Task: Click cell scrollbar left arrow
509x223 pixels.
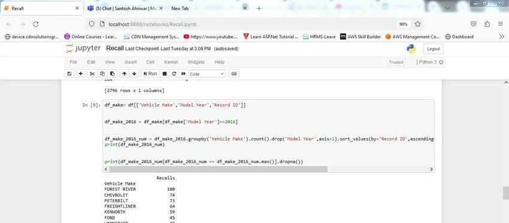Action: (106, 169)
